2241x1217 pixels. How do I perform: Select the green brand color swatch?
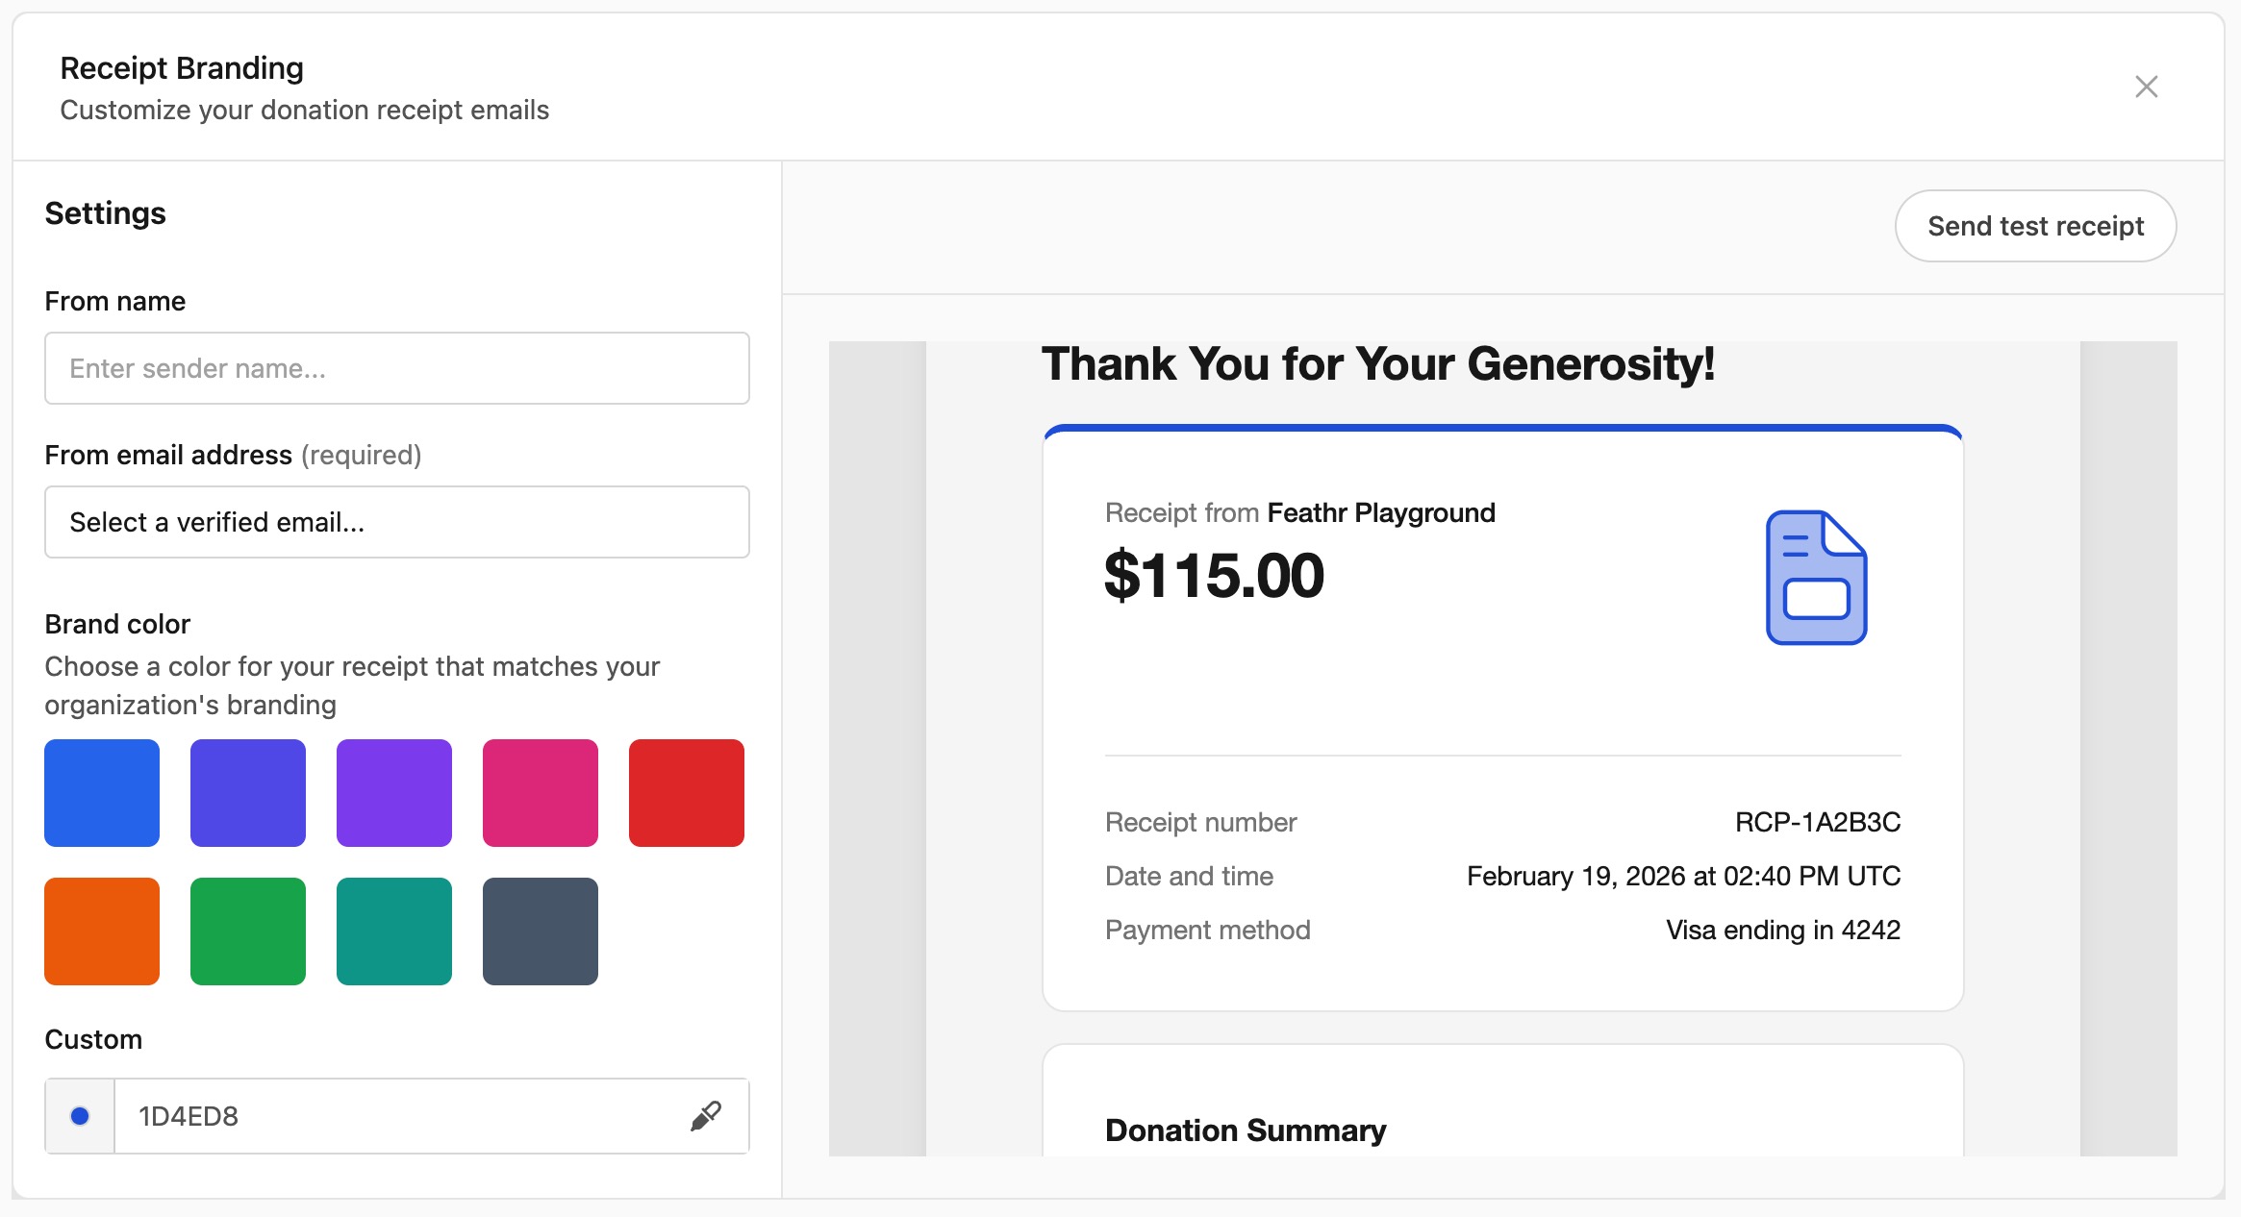[248, 931]
